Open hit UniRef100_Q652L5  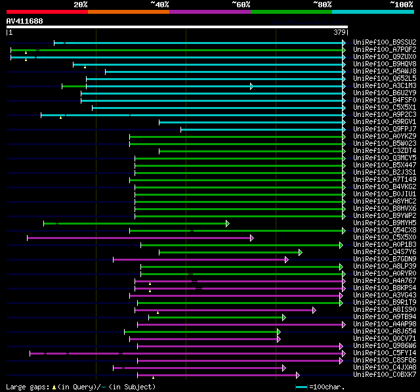point(385,79)
